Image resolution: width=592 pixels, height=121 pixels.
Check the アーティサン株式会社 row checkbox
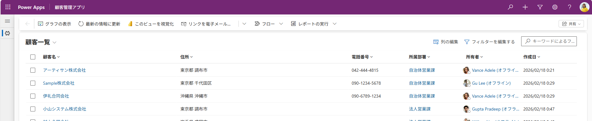pos(33,70)
